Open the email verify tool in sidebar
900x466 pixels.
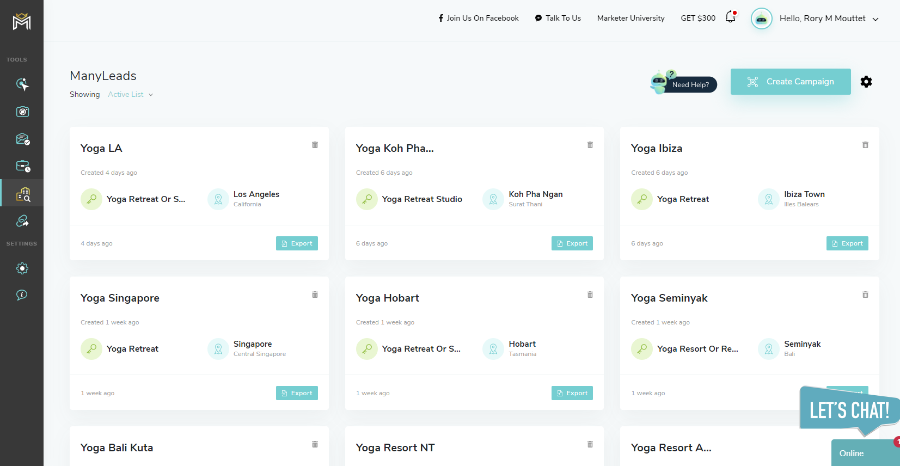point(22,139)
